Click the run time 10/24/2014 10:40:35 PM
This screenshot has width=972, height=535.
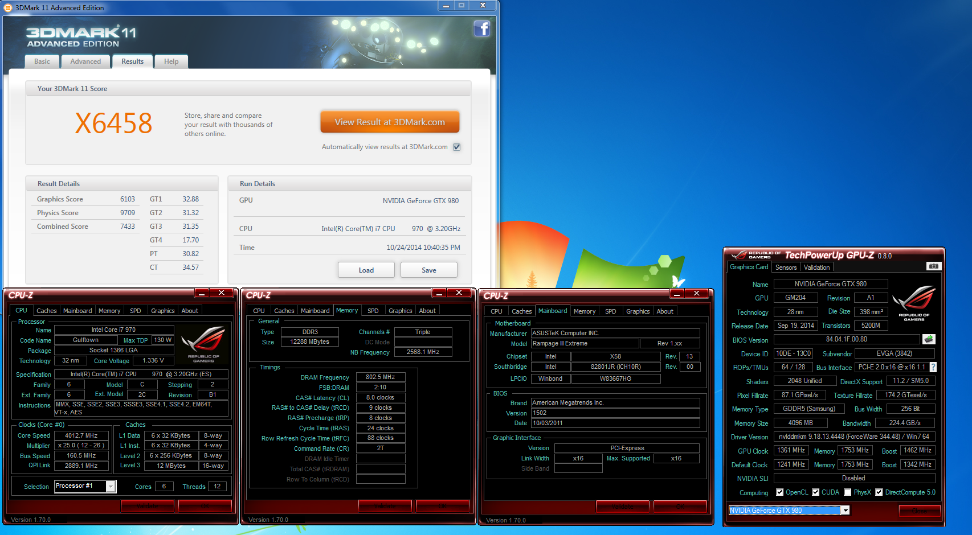click(423, 248)
